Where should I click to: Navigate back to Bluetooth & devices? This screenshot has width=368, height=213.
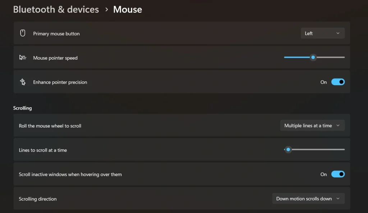[x=56, y=9]
